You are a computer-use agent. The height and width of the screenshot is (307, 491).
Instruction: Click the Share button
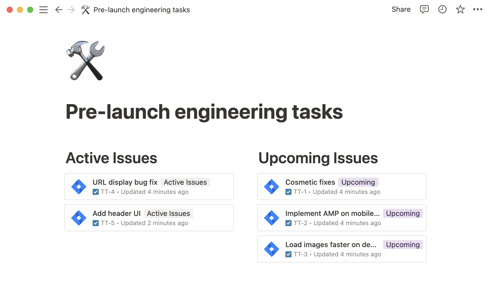click(x=401, y=9)
